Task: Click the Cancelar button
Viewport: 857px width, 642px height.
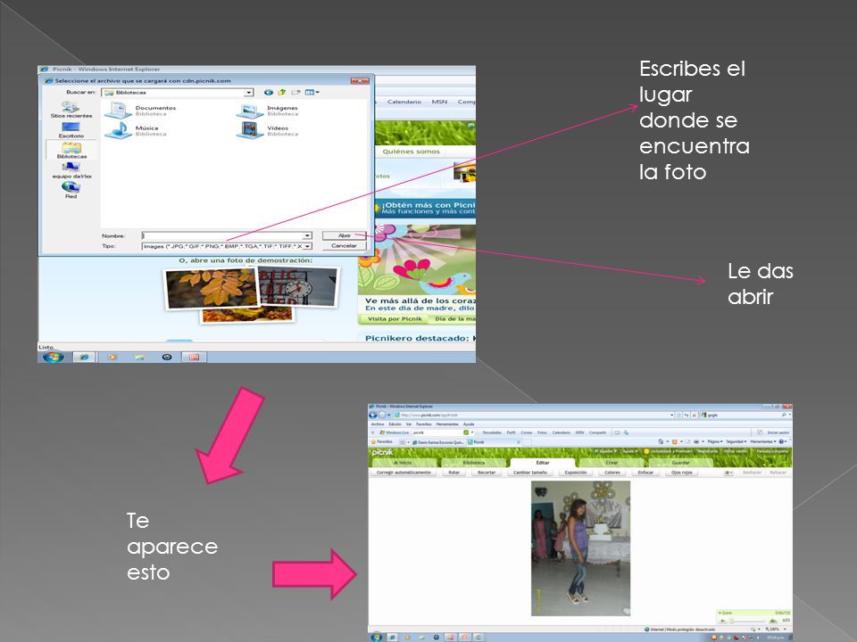Action: pos(344,246)
